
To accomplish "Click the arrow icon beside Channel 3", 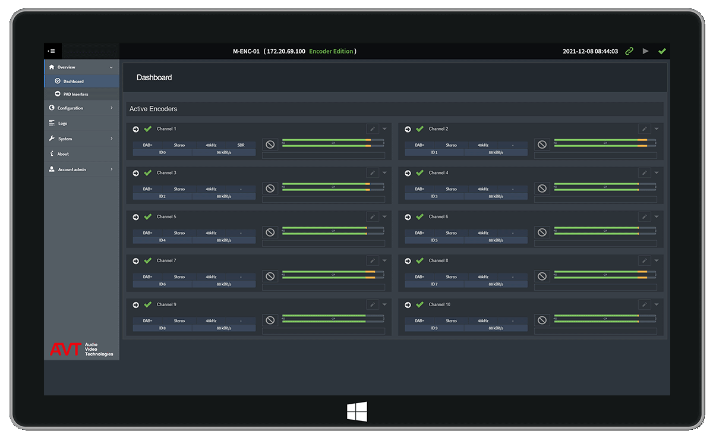I will (135, 173).
